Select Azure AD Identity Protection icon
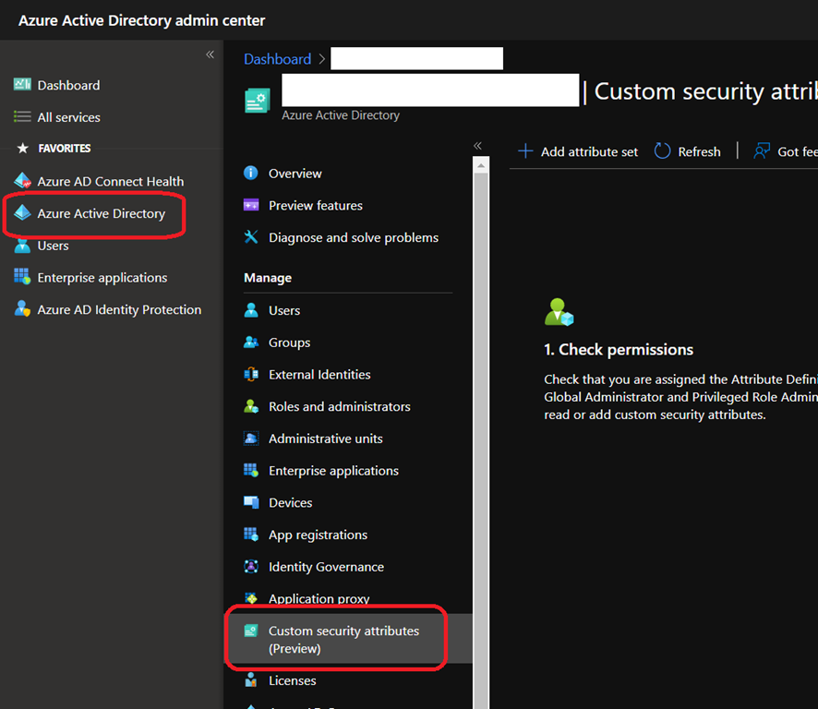Image resolution: width=818 pixels, height=709 pixels. 23,309
